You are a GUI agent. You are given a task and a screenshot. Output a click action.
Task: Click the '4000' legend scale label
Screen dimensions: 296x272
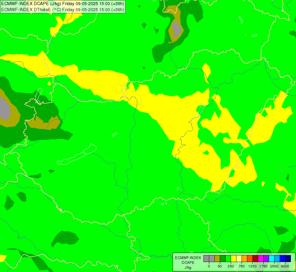[x=285, y=266]
